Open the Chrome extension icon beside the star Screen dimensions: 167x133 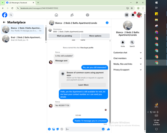(138, 8)
